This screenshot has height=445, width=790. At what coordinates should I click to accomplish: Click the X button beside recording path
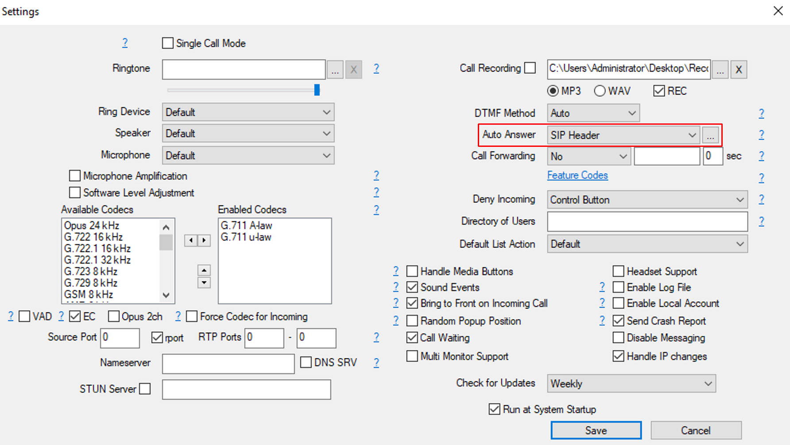click(x=739, y=70)
